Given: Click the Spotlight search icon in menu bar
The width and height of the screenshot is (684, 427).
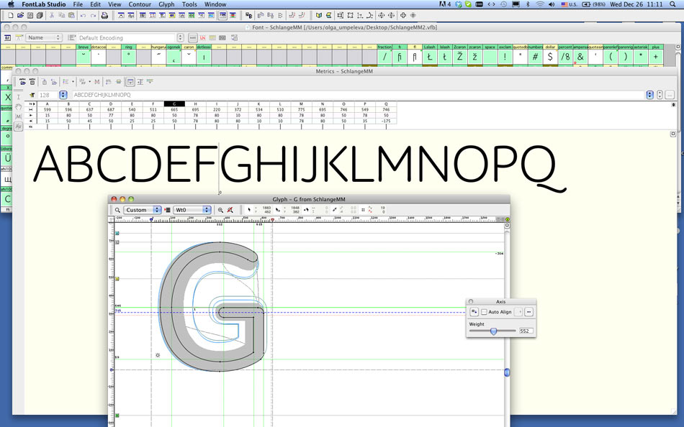Looking at the screenshot, I should click(672, 4).
